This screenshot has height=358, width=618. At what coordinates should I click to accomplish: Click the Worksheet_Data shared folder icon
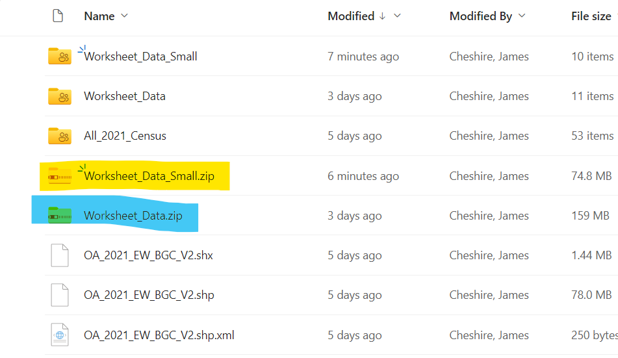tap(60, 96)
